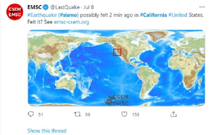211x135 pixels.
Task: Visit the emsc-csem.org link
Action: coord(71,23)
